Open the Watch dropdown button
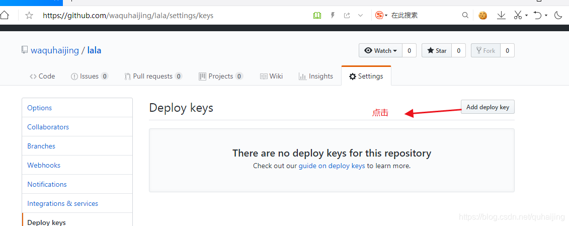 [380, 50]
